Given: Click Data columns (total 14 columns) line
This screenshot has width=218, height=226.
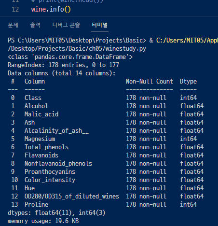Looking at the screenshot, I should click(62, 73).
